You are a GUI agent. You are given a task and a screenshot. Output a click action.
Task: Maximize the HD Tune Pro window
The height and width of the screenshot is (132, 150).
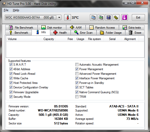[x=133, y=3]
